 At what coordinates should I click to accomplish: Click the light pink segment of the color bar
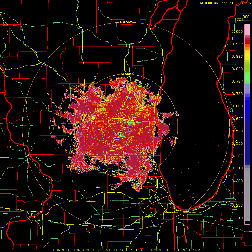247,30
